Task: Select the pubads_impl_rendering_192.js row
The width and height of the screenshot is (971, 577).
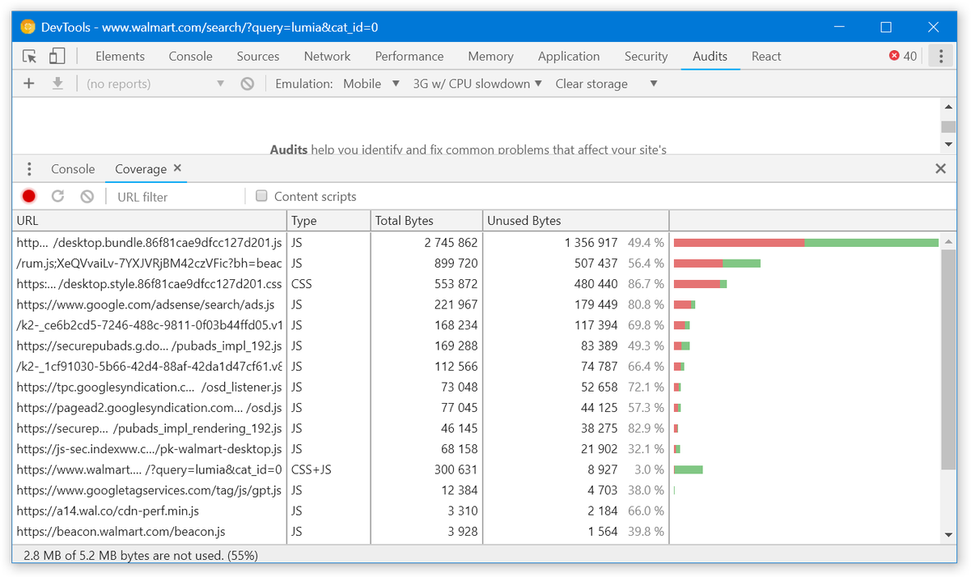Action: (x=477, y=428)
